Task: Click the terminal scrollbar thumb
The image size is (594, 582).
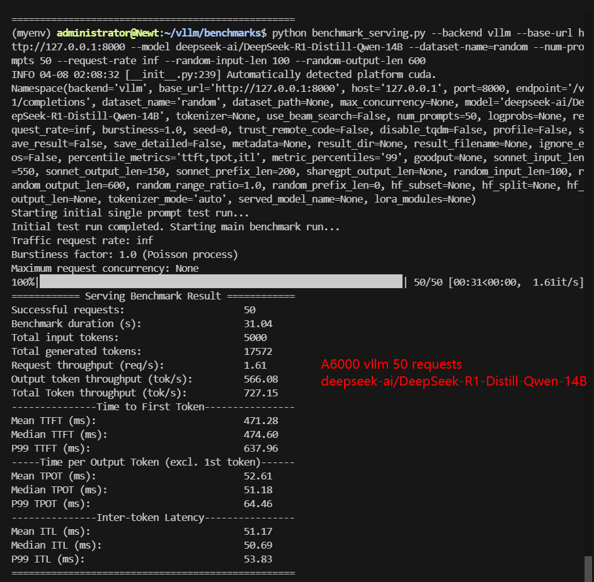Action: tap(588, 569)
